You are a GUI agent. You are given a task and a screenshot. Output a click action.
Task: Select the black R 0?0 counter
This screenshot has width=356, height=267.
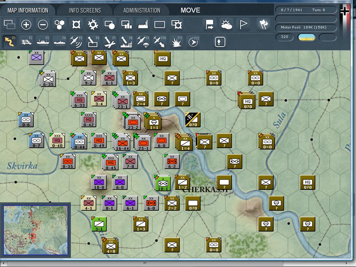(x=193, y=120)
